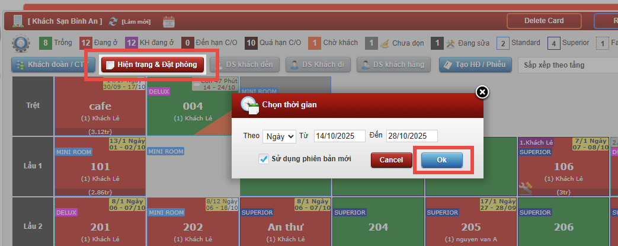Click the green Trống count swatch

tap(46, 43)
